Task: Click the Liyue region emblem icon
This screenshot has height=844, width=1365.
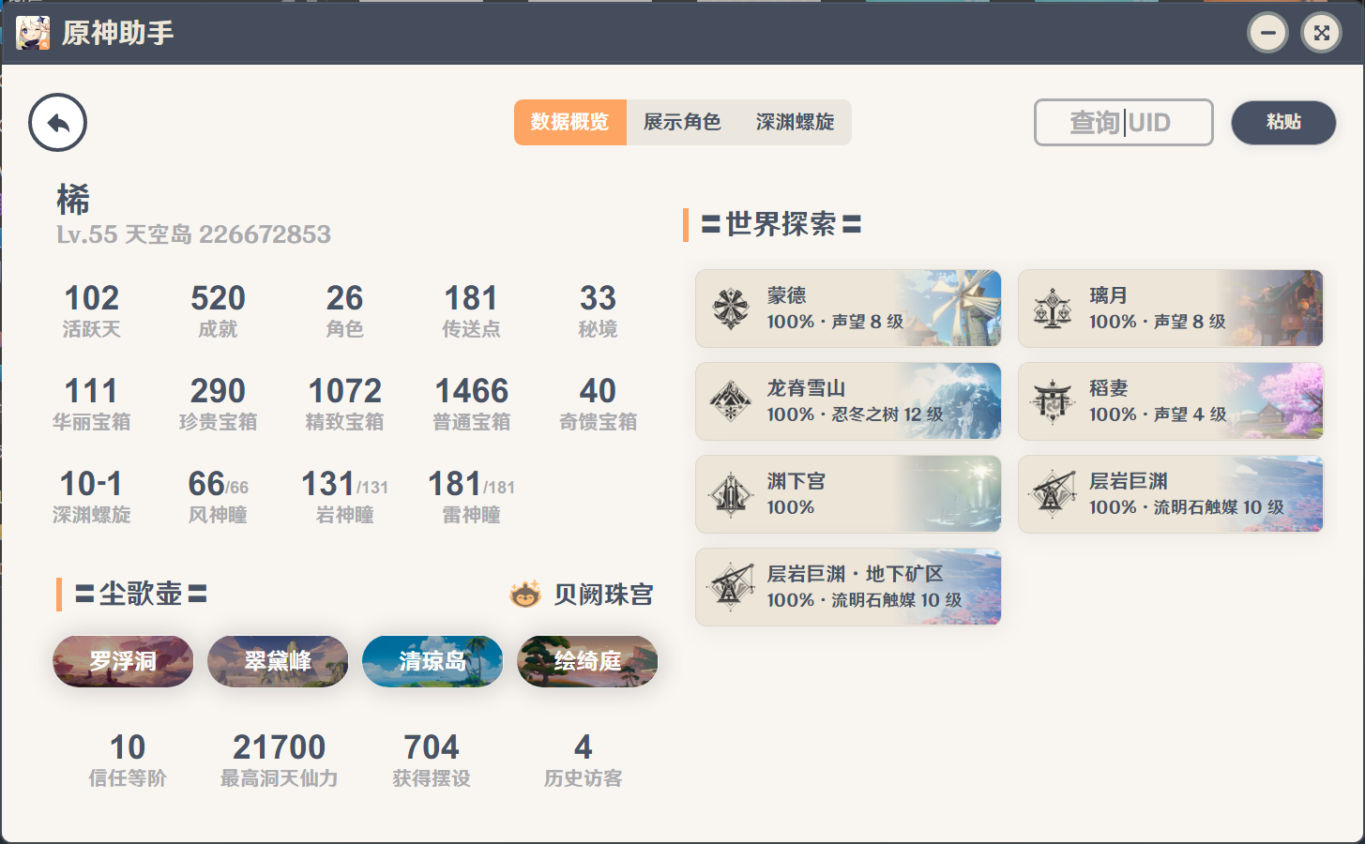Action: pyautogui.click(x=1053, y=309)
